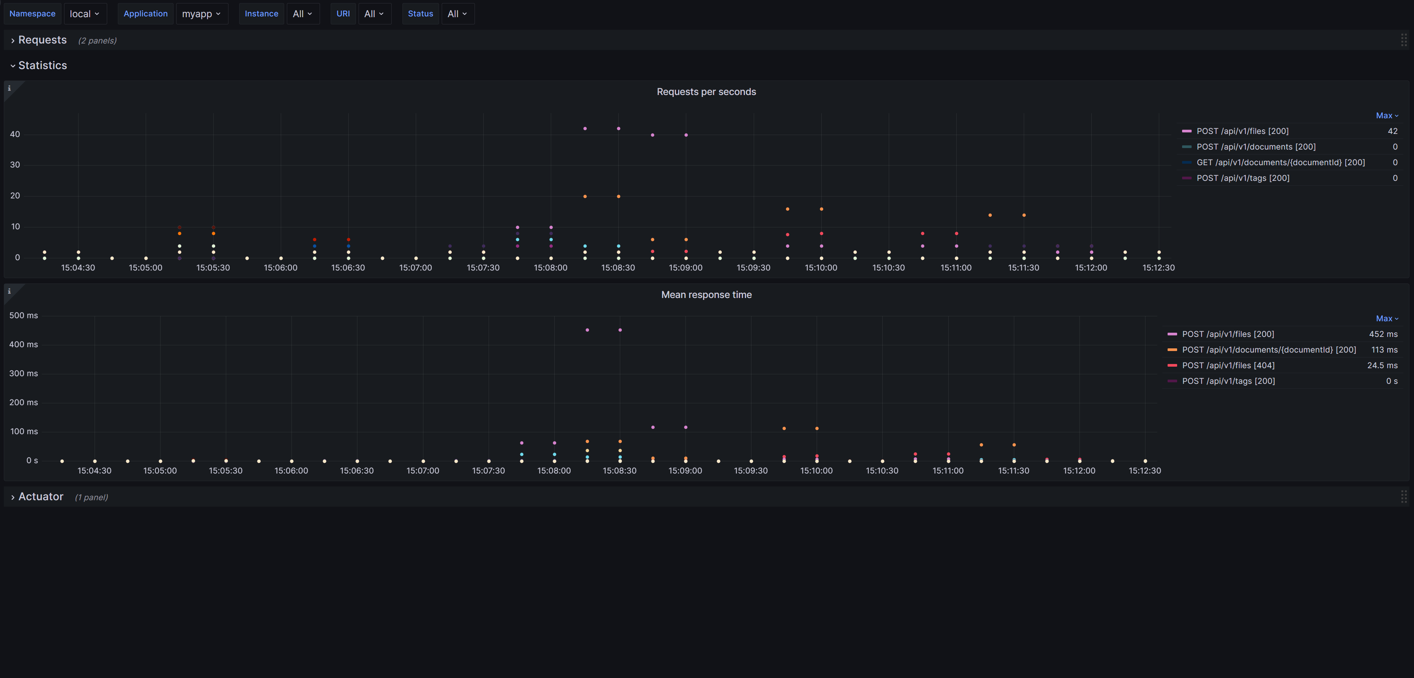Click info icon on Mean response time panel
The image size is (1414, 678).
[x=9, y=291]
